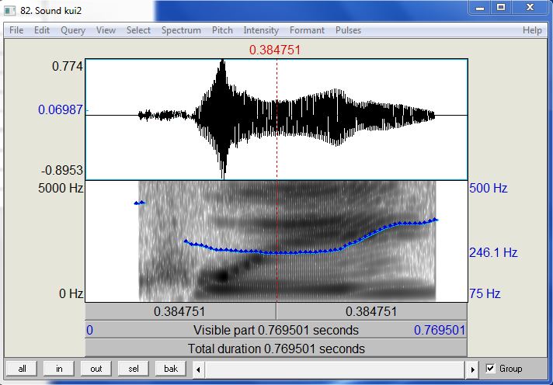The image size is (553, 385).
Task: Click the blue 0.769501 end time
Action: click(x=440, y=331)
